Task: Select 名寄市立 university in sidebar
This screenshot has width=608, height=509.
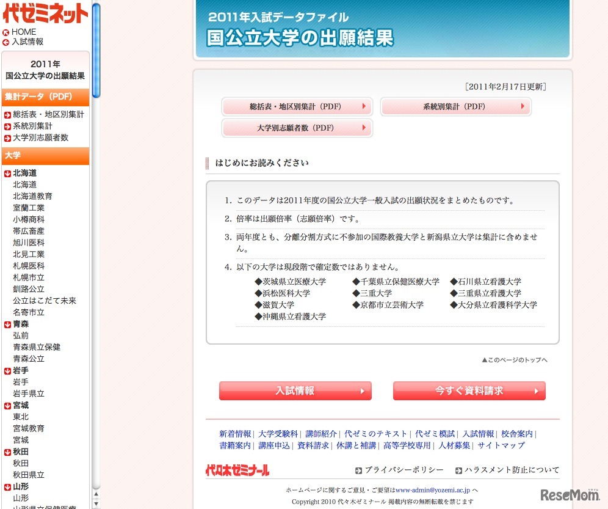Action: click(x=29, y=312)
